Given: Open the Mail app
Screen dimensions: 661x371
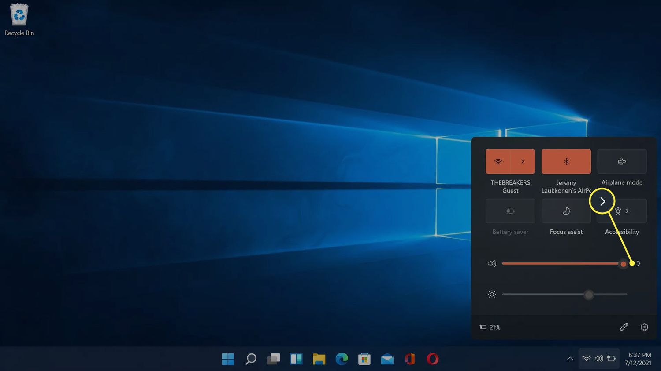Looking at the screenshot, I should [x=387, y=359].
